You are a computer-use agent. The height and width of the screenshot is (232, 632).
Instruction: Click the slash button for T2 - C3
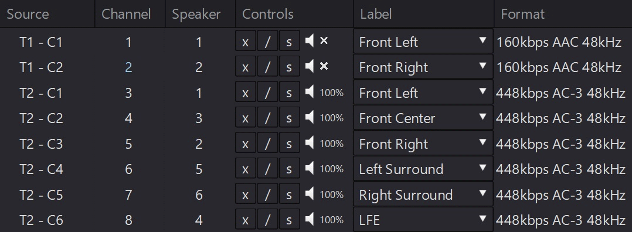pos(267,142)
